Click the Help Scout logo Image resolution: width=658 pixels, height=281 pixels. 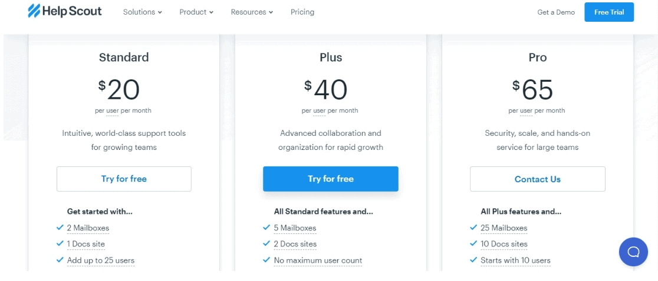pyautogui.click(x=65, y=11)
